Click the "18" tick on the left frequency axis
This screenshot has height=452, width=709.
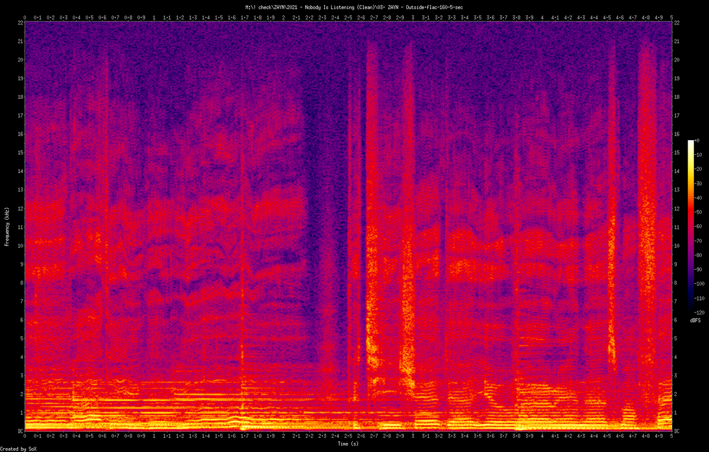[x=20, y=97]
